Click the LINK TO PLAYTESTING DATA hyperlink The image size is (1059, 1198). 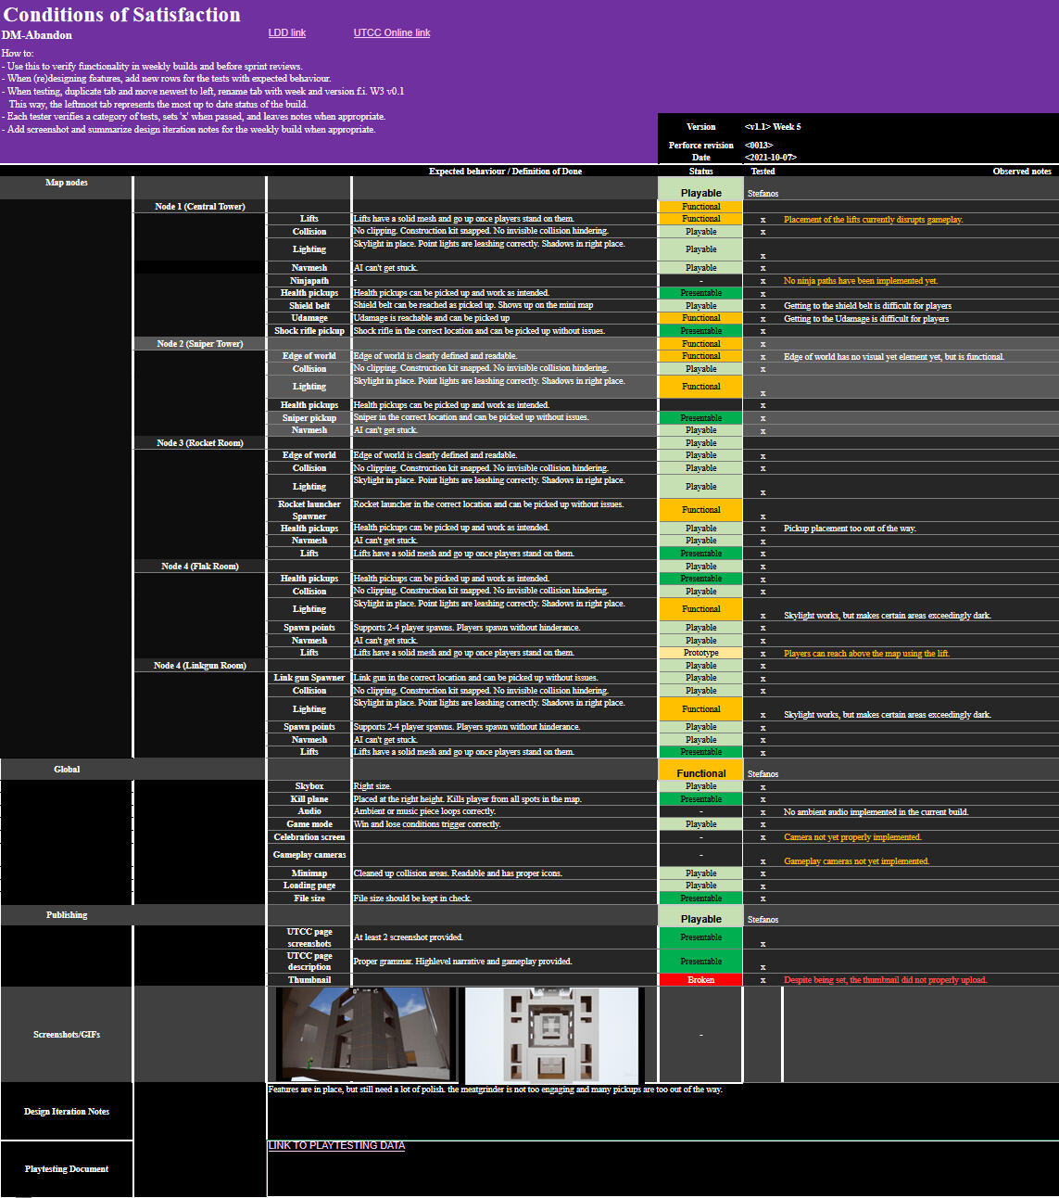tap(336, 1145)
